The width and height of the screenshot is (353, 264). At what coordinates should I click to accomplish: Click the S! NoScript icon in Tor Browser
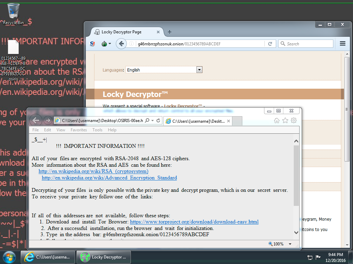92,44
